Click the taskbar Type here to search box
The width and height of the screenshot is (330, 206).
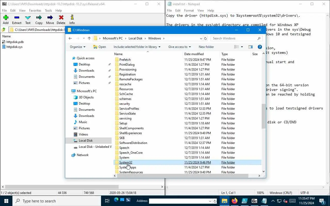(x=57, y=201)
